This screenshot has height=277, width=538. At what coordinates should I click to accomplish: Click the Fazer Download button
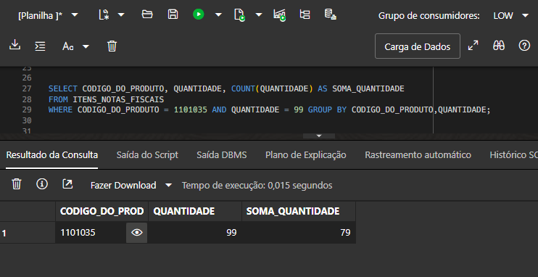pos(123,186)
